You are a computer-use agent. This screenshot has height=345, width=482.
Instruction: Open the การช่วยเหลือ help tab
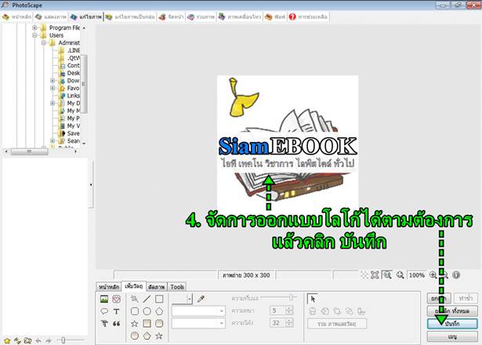308,16
